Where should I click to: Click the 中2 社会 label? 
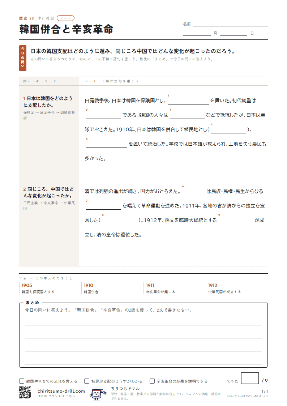pos(46,18)
